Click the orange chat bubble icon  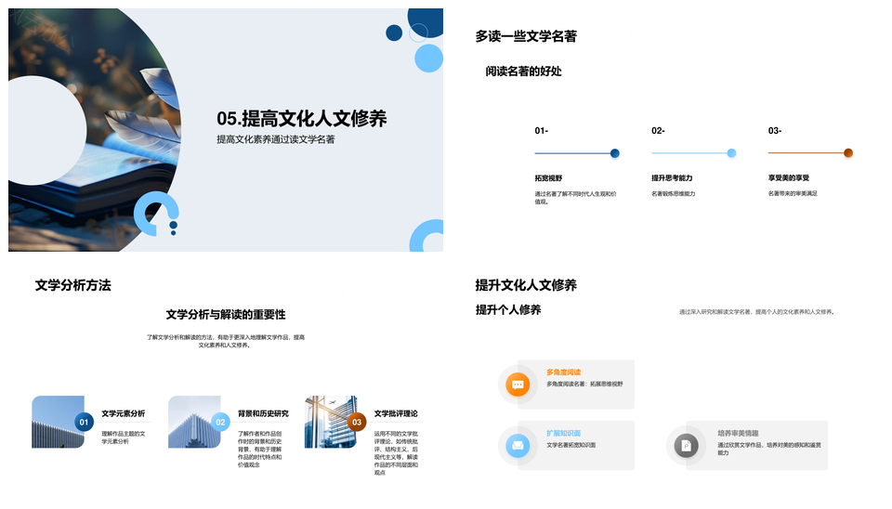pyautogui.click(x=518, y=384)
